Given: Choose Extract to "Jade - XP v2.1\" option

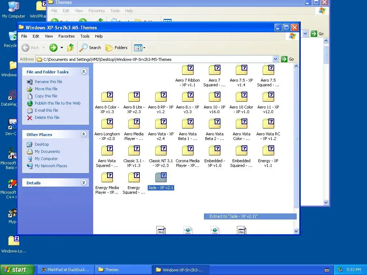Looking at the screenshot, I should tap(250, 216).
